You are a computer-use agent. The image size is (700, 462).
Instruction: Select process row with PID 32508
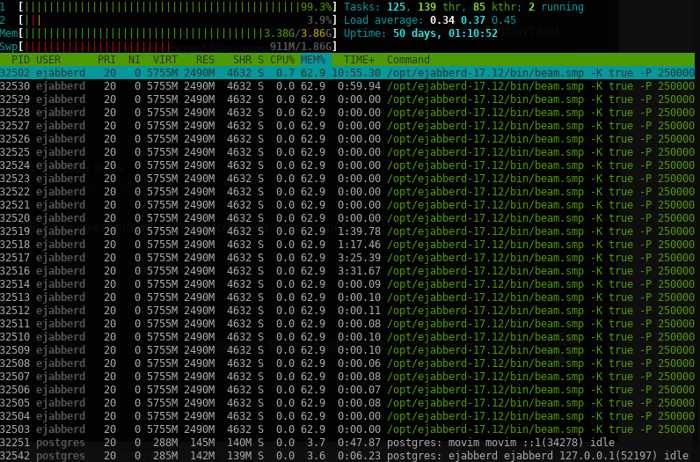[347, 363]
